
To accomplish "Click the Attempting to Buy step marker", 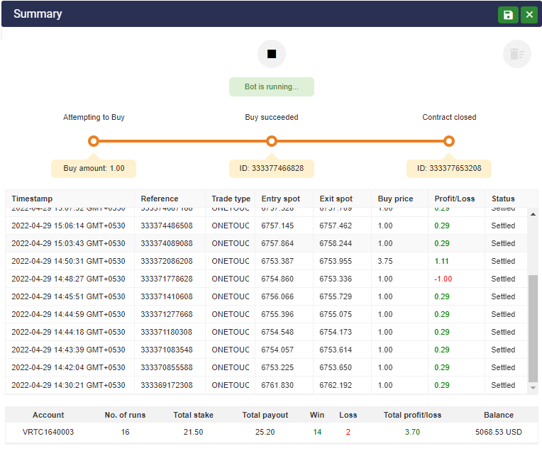I will click(94, 141).
